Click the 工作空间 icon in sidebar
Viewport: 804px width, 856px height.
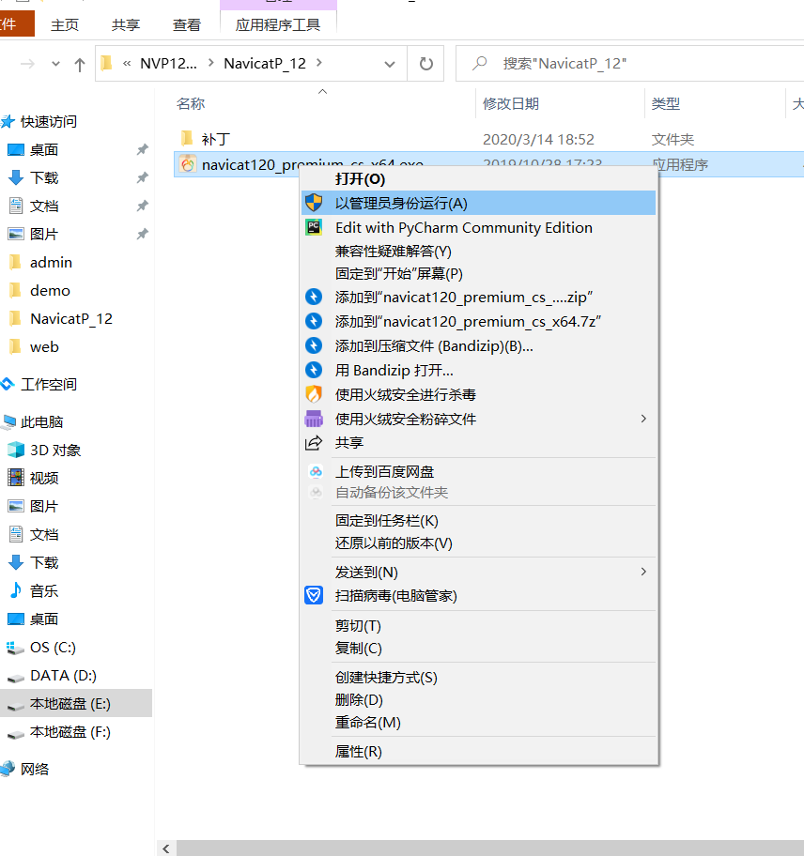8,384
